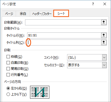This screenshot has width=111, height=102.
Task: Click the range selector icon for タイトル行
Action: pyautogui.click(x=104, y=35)
